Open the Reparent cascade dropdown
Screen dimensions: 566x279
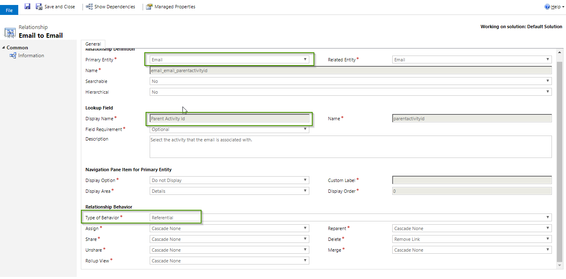(472, 228)
